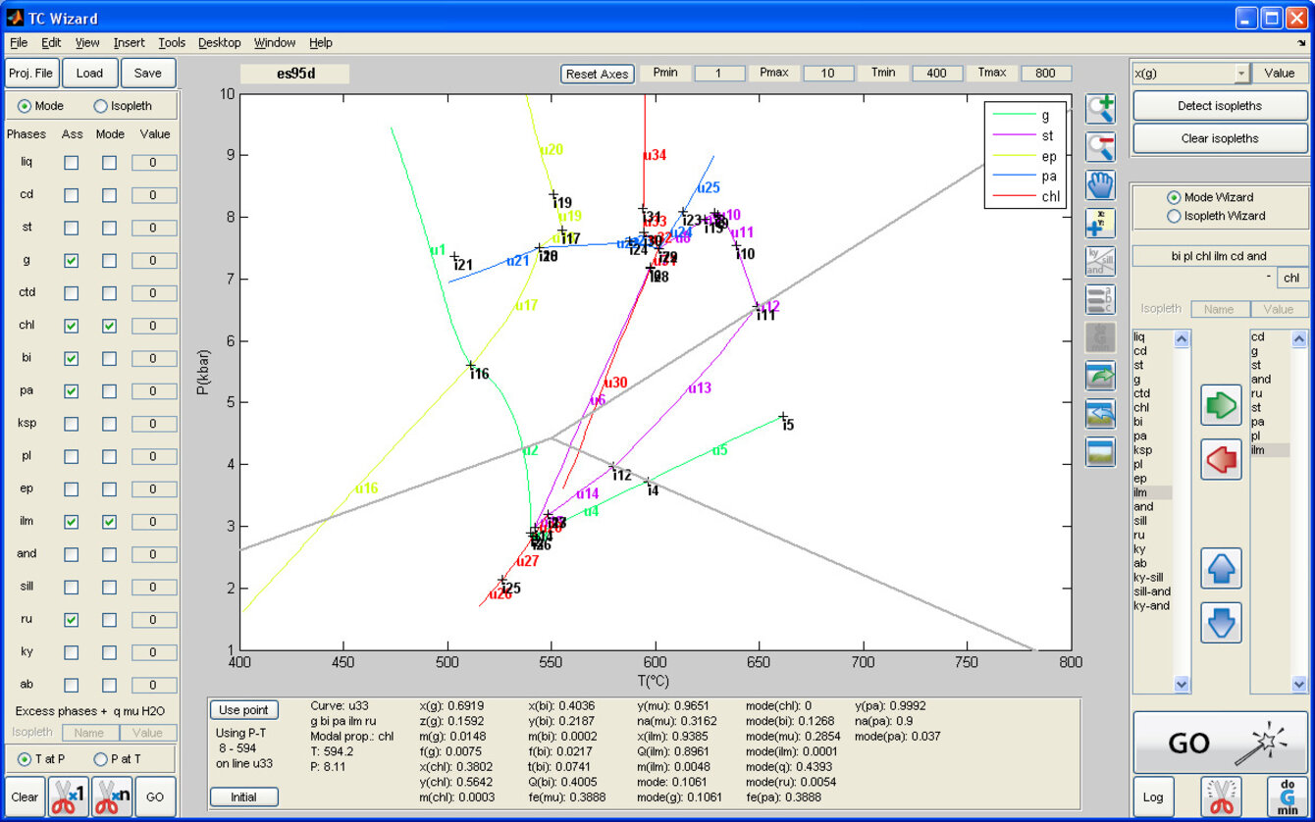
Task: Click the do G min icon
Action: (x=1287, y=796)
